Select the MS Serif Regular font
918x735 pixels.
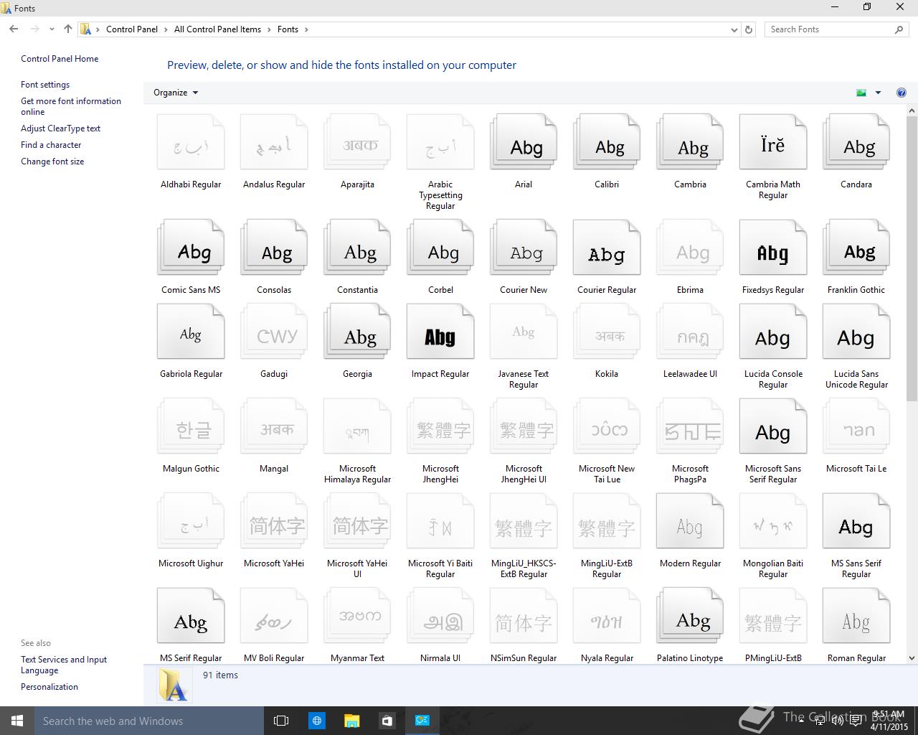(191, 616)
